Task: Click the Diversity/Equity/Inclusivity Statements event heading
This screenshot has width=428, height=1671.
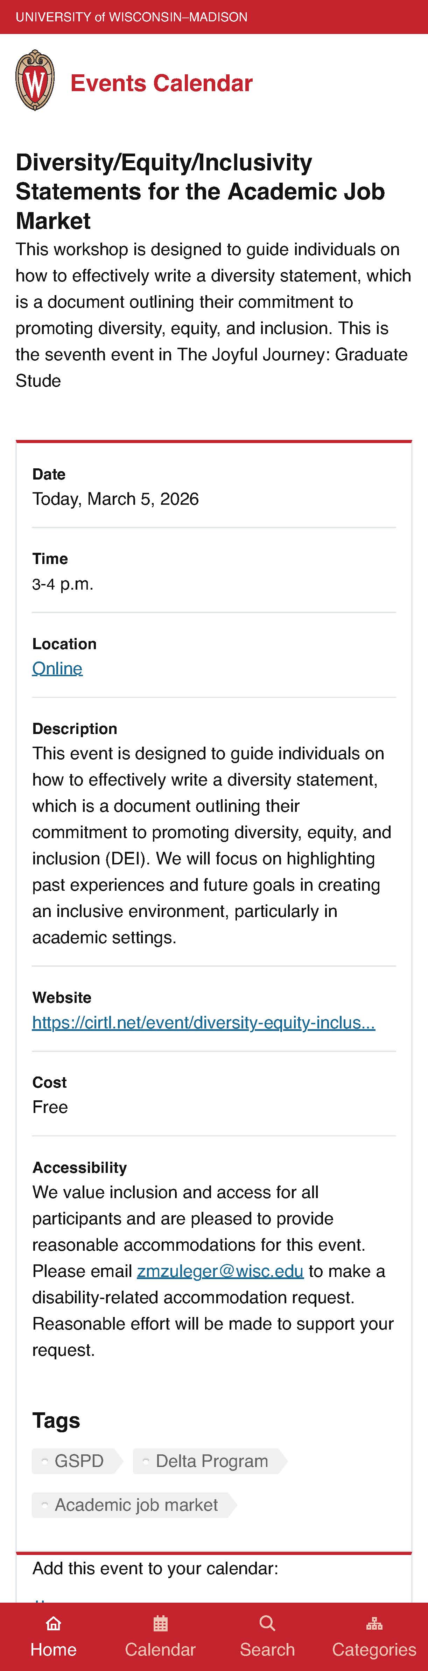Action: 200,191
